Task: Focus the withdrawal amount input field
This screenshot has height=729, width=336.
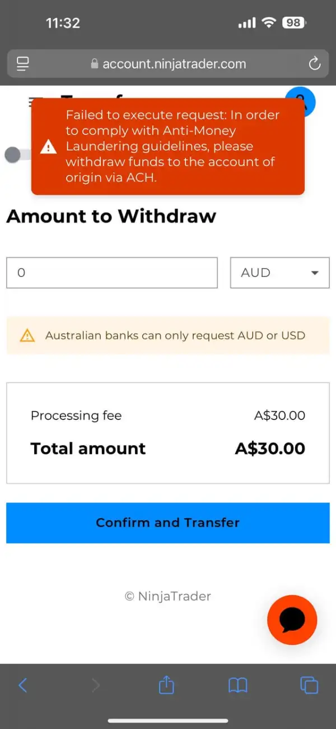Action: point(111,273)
